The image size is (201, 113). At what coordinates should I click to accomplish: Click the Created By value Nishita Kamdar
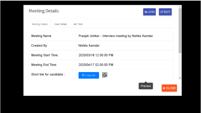tap(89, 46)
